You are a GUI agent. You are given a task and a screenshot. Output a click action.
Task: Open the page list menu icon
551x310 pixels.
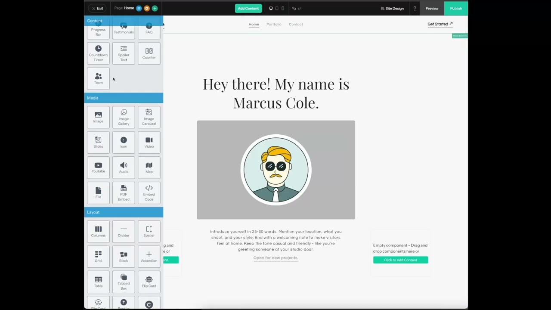click(x=139, y=8)
